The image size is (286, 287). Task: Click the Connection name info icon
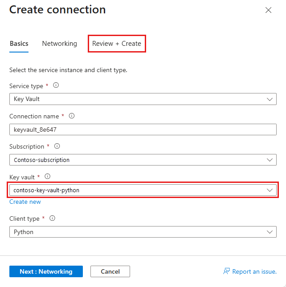click(72, 116)
